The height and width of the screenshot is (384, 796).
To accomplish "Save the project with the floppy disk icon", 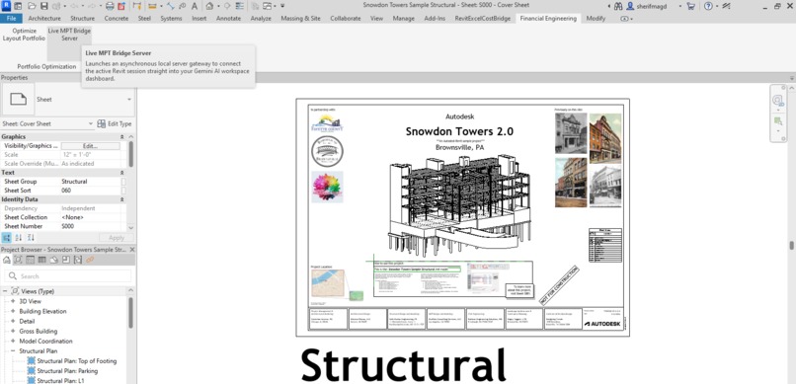I will click(44, 6).
